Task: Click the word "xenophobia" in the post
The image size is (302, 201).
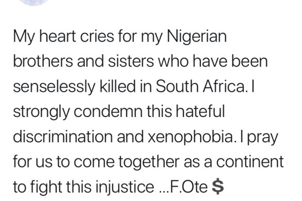Action: click(192, 137)
